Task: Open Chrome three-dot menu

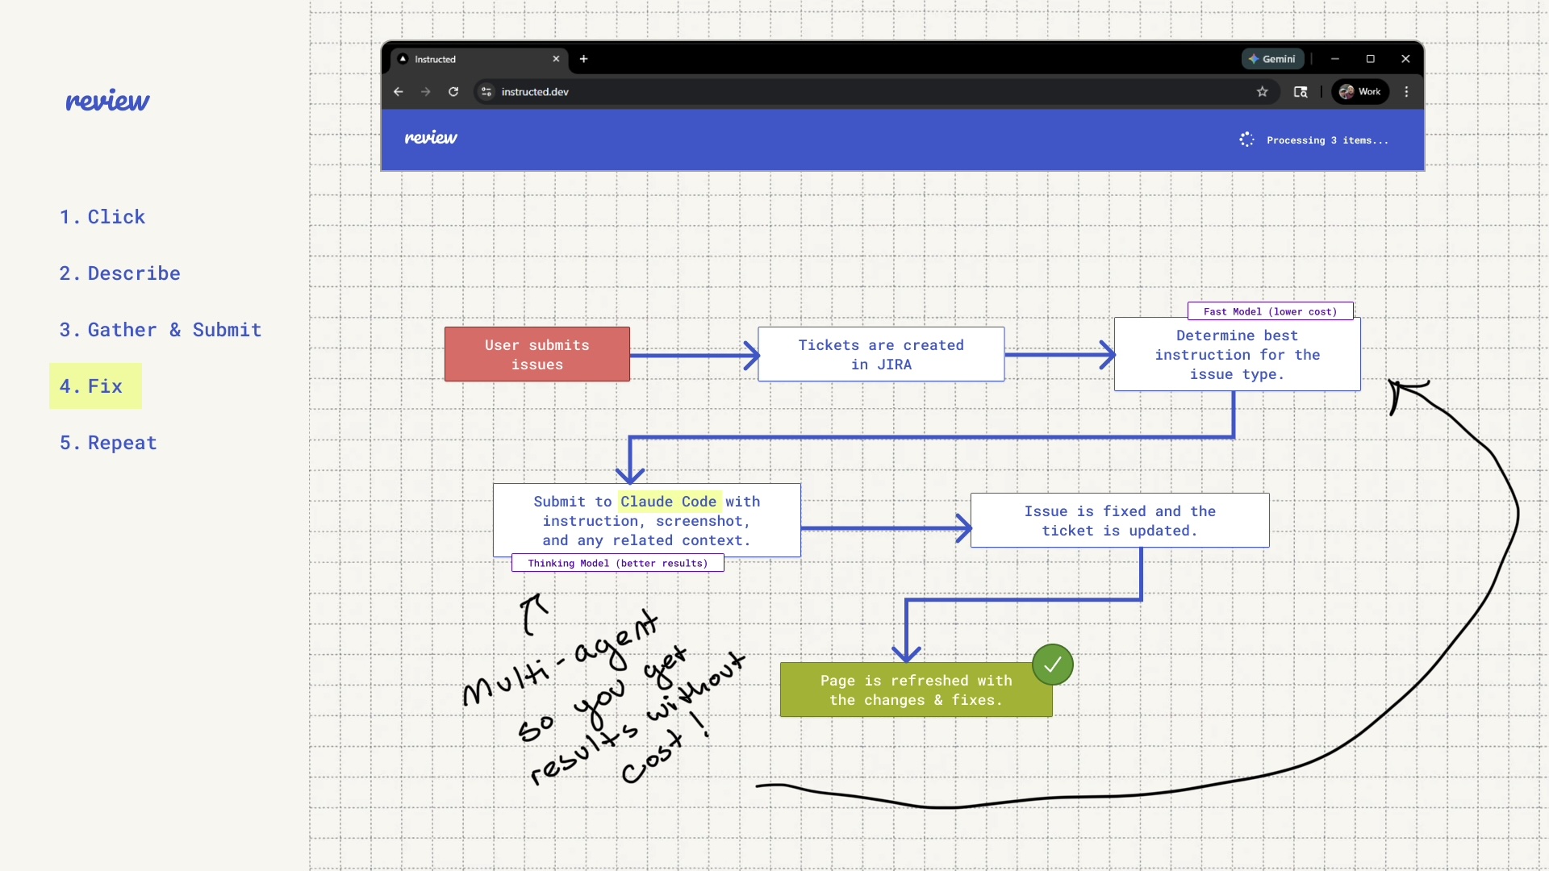Action: click(1406, 92)
